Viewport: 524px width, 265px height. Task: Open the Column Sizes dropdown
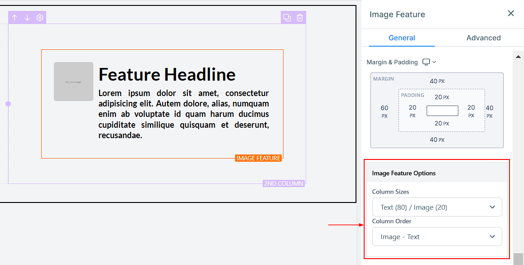click(437, 207)
